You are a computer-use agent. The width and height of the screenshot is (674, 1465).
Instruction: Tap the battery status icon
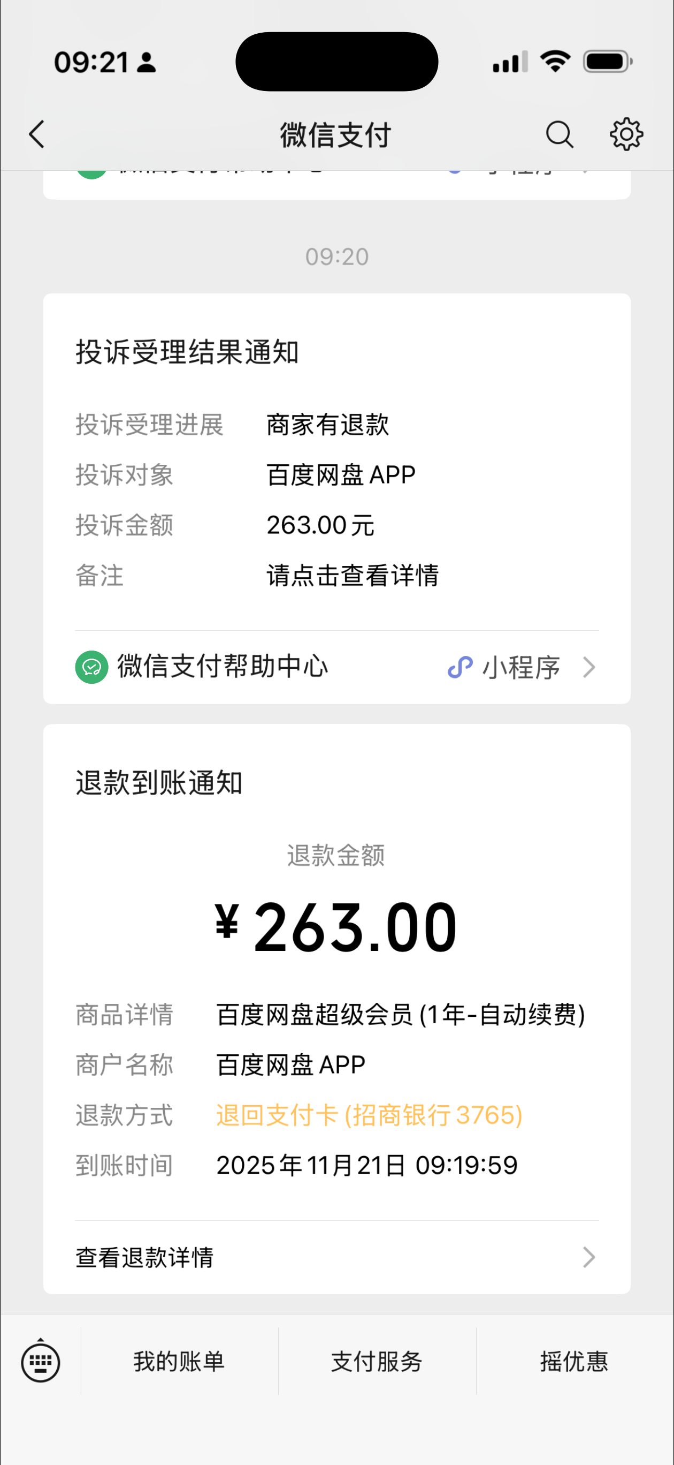[608, 62]
